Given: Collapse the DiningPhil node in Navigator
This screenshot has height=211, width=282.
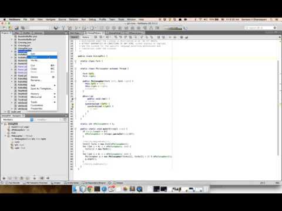Looking at the screenshot, I should [x=2, y=124].
